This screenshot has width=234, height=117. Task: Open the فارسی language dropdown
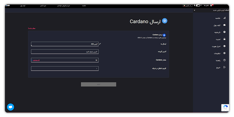[187, 5]
